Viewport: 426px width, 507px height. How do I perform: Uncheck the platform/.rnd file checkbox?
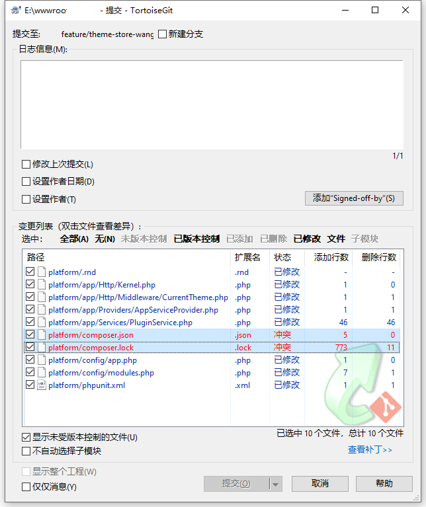click(x=30, y=272)
